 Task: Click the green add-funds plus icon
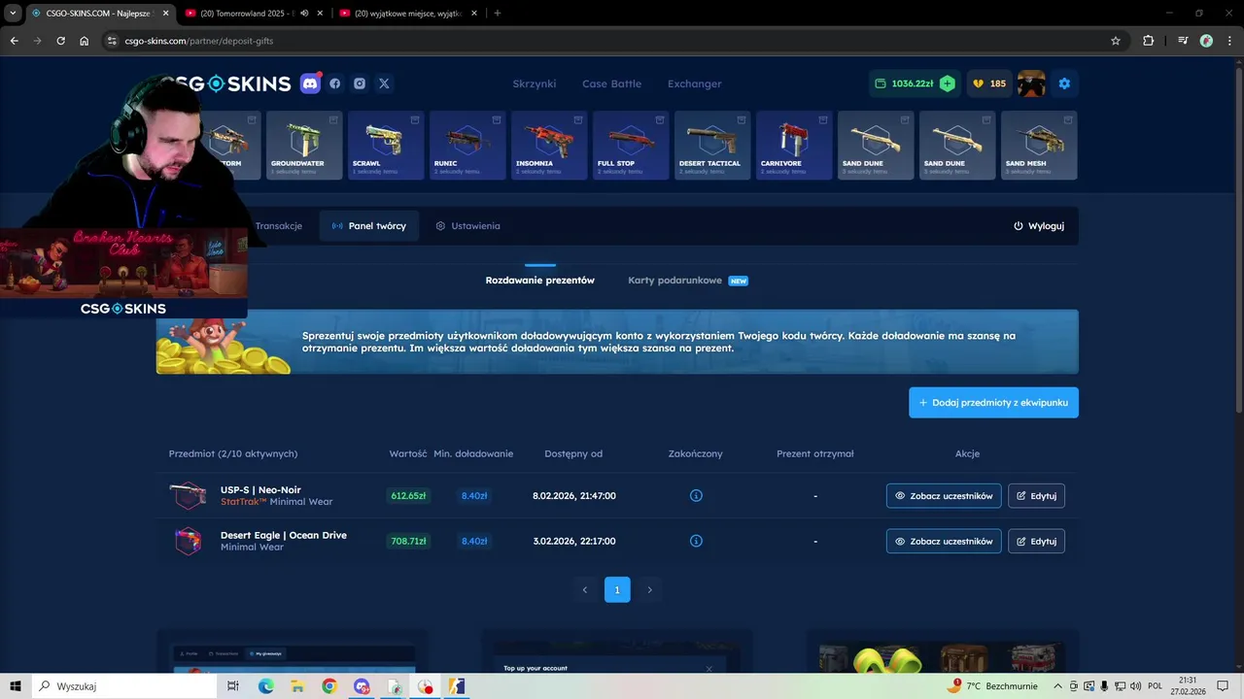948,83
